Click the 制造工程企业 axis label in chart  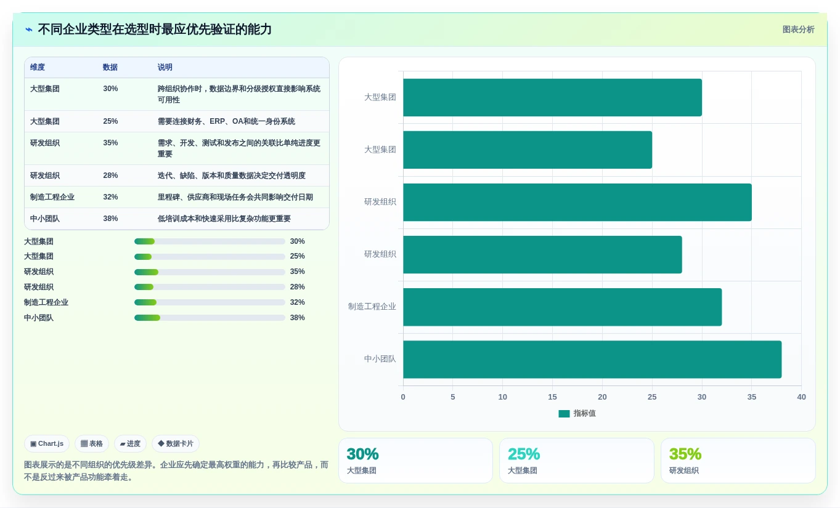372,307
